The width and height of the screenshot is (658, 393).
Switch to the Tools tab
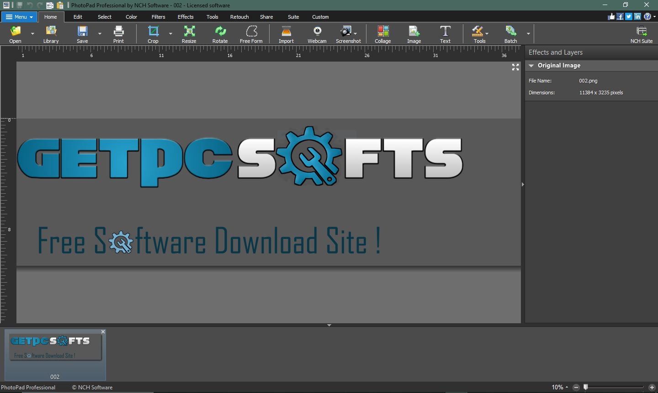[x=212, y=17]
